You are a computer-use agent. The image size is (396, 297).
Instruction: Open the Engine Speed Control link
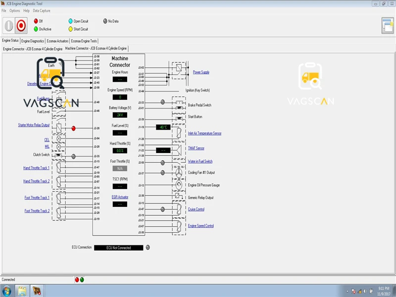(201, 226)
